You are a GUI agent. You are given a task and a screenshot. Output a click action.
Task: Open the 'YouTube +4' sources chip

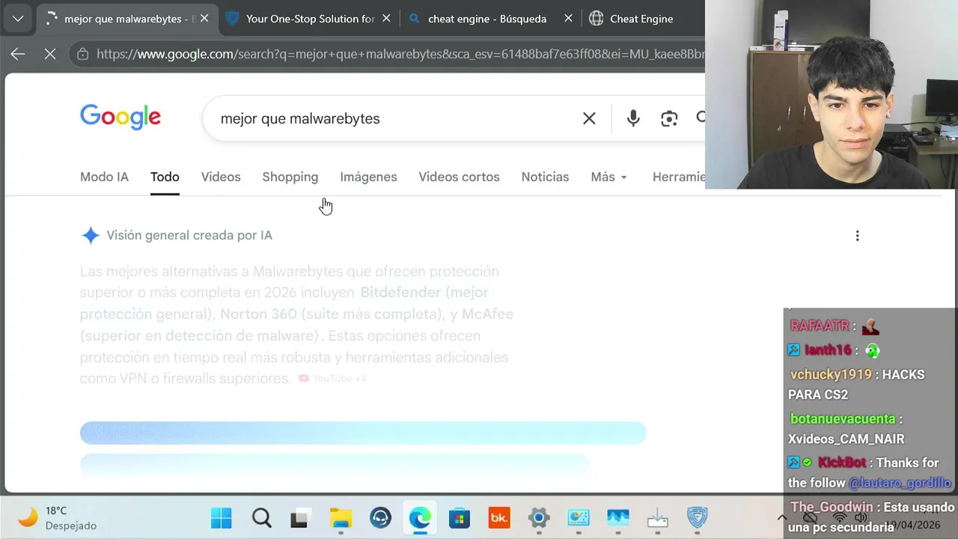(332, 379)
